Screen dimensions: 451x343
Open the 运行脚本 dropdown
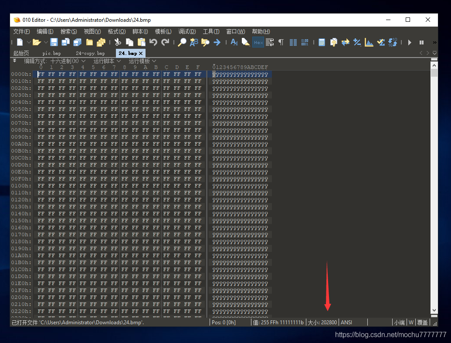click(107, 61)
